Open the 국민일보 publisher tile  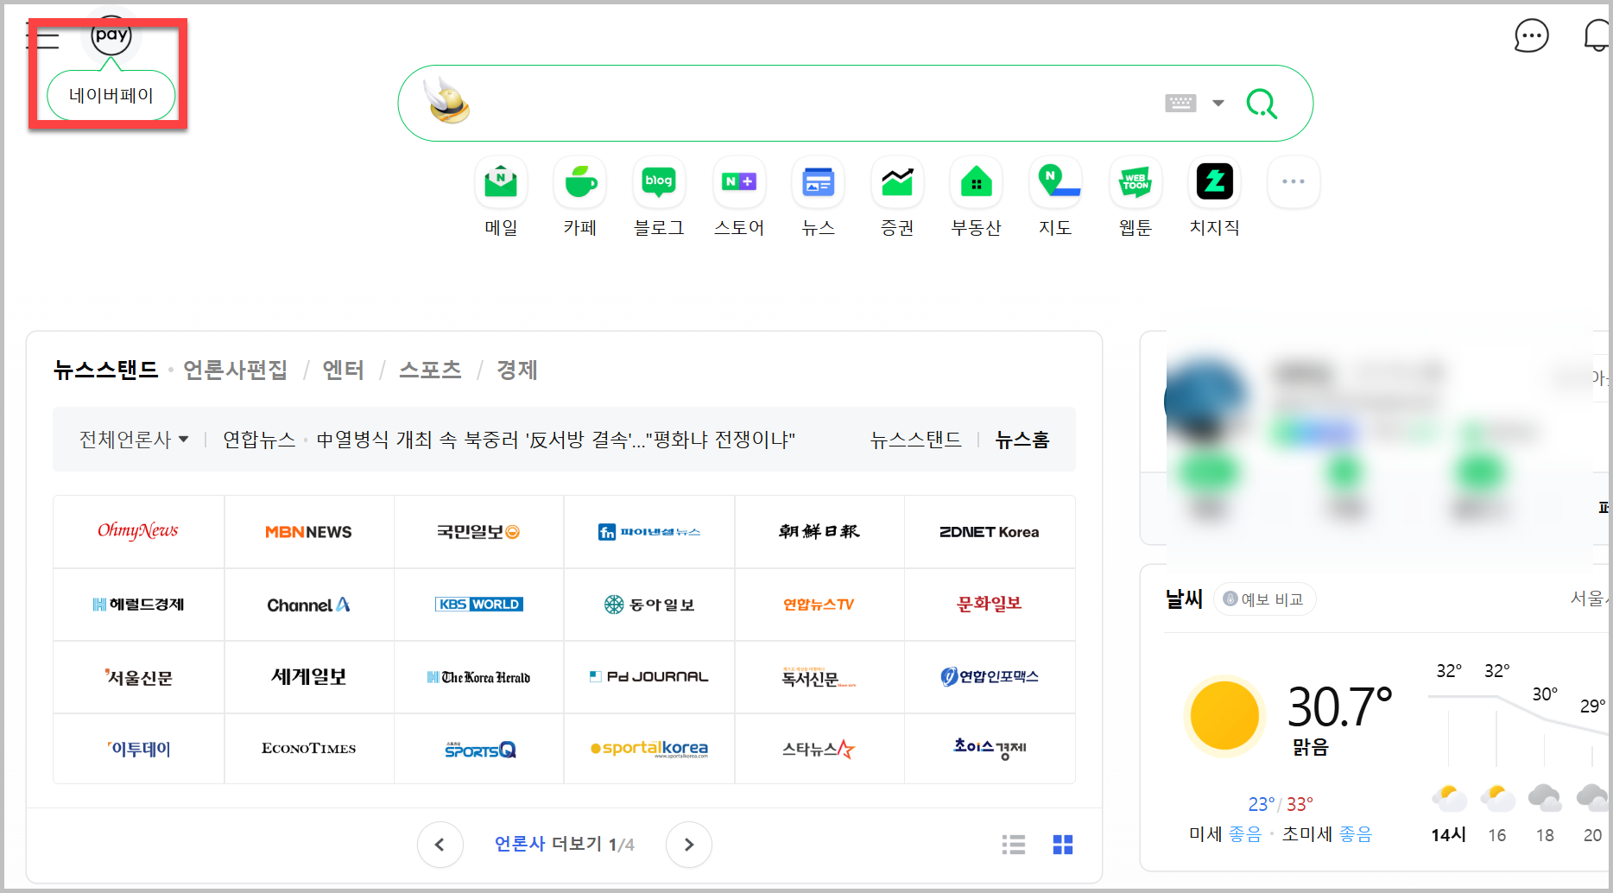pyautogui.click(x=478, y=531)
